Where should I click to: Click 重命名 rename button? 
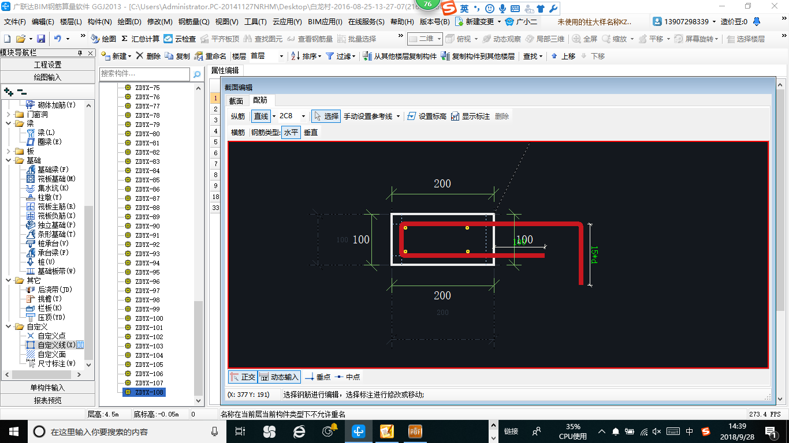[x=211, y=56]
